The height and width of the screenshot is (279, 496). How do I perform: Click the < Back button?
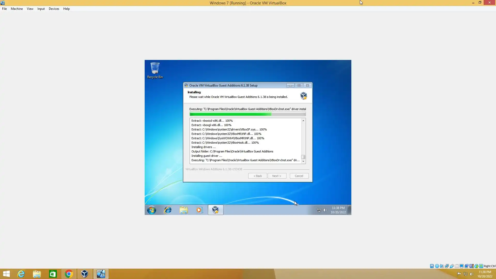click(258, 176)
